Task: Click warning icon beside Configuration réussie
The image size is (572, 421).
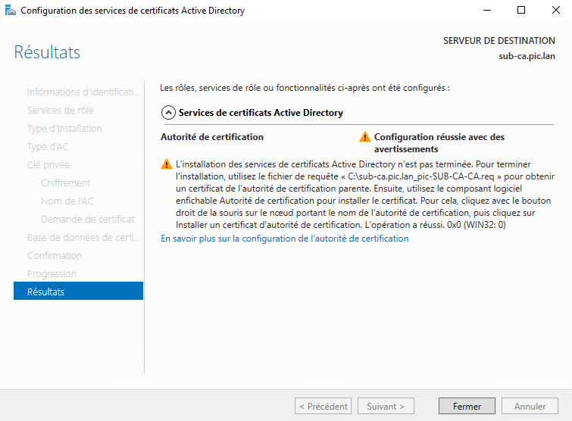Action: [x=365, y=137]
